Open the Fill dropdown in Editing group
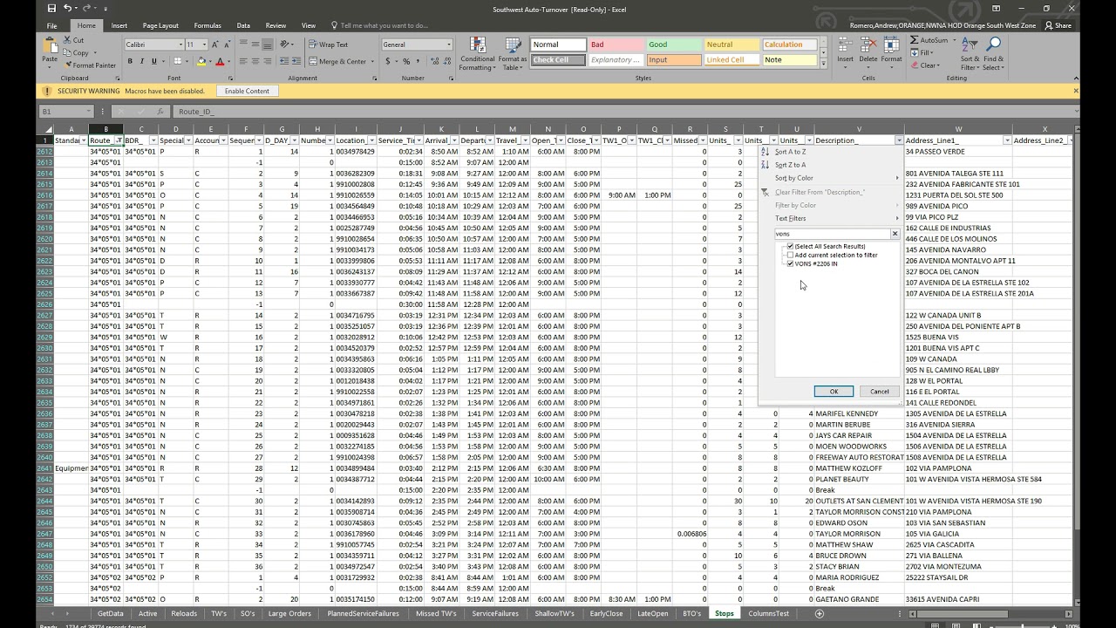Screen dimensions: 1116x628 click(x=922, y=52)
